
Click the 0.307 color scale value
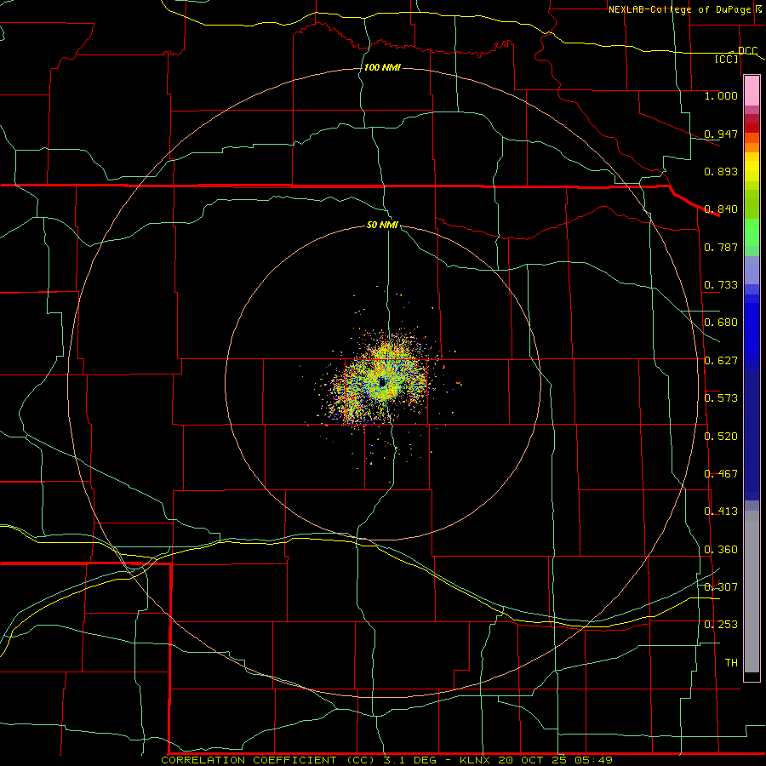[x=721, y=587]
